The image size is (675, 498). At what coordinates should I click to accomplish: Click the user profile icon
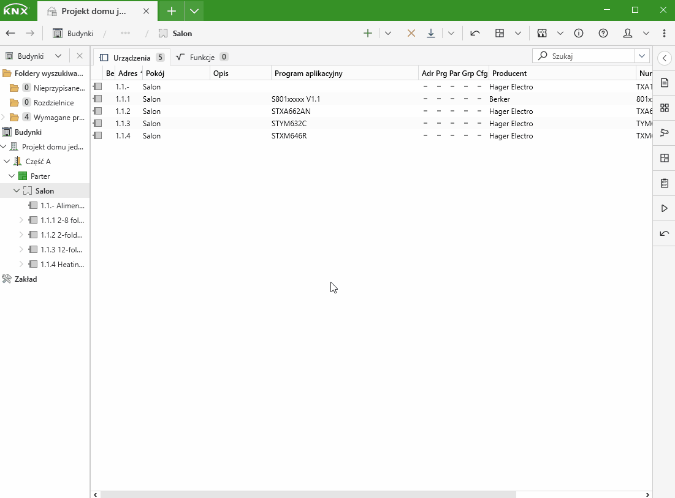tap(628, 34)
